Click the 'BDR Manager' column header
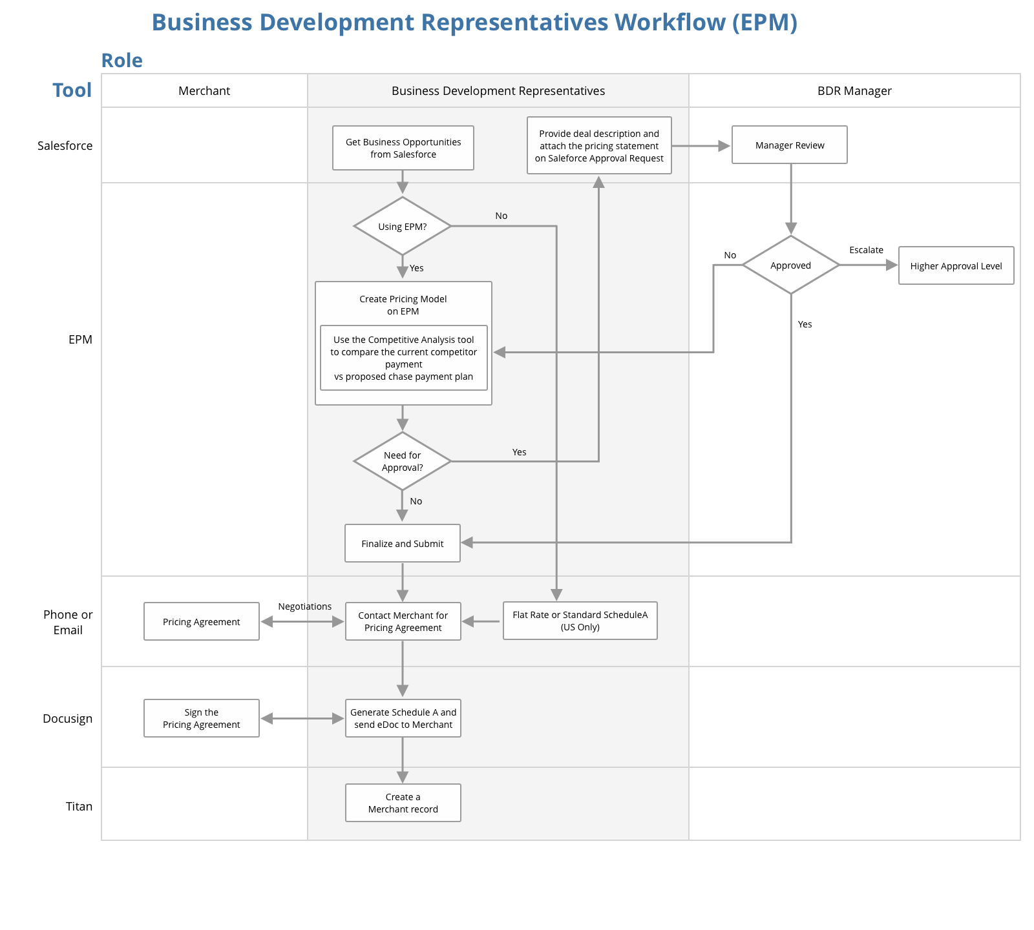This screenshot has height=930, width=1034. pyautogui.click(x=854, y=90)
